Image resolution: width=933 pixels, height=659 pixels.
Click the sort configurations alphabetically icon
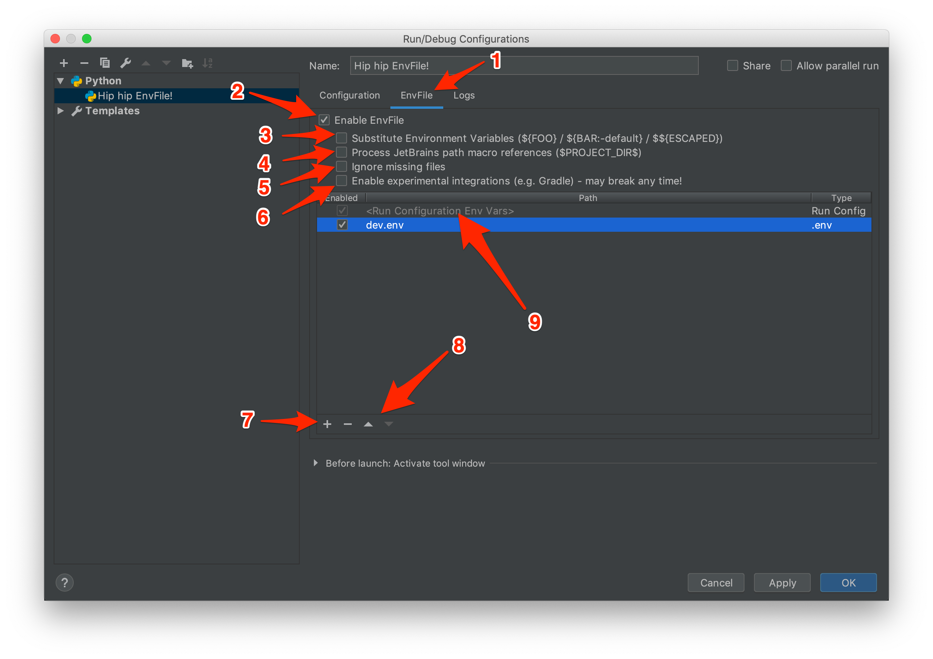[208, 63]
